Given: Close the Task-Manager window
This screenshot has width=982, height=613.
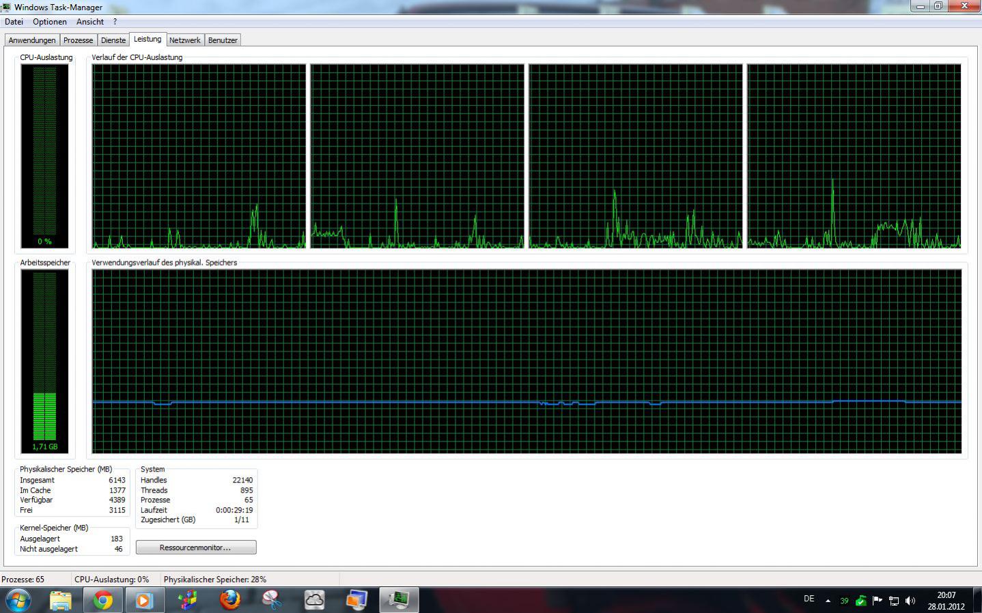Looking at the screenshot, I should coord(964,6).
